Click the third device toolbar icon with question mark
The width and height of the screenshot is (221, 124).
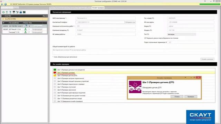pyautogui.click(x=10, y=12)
